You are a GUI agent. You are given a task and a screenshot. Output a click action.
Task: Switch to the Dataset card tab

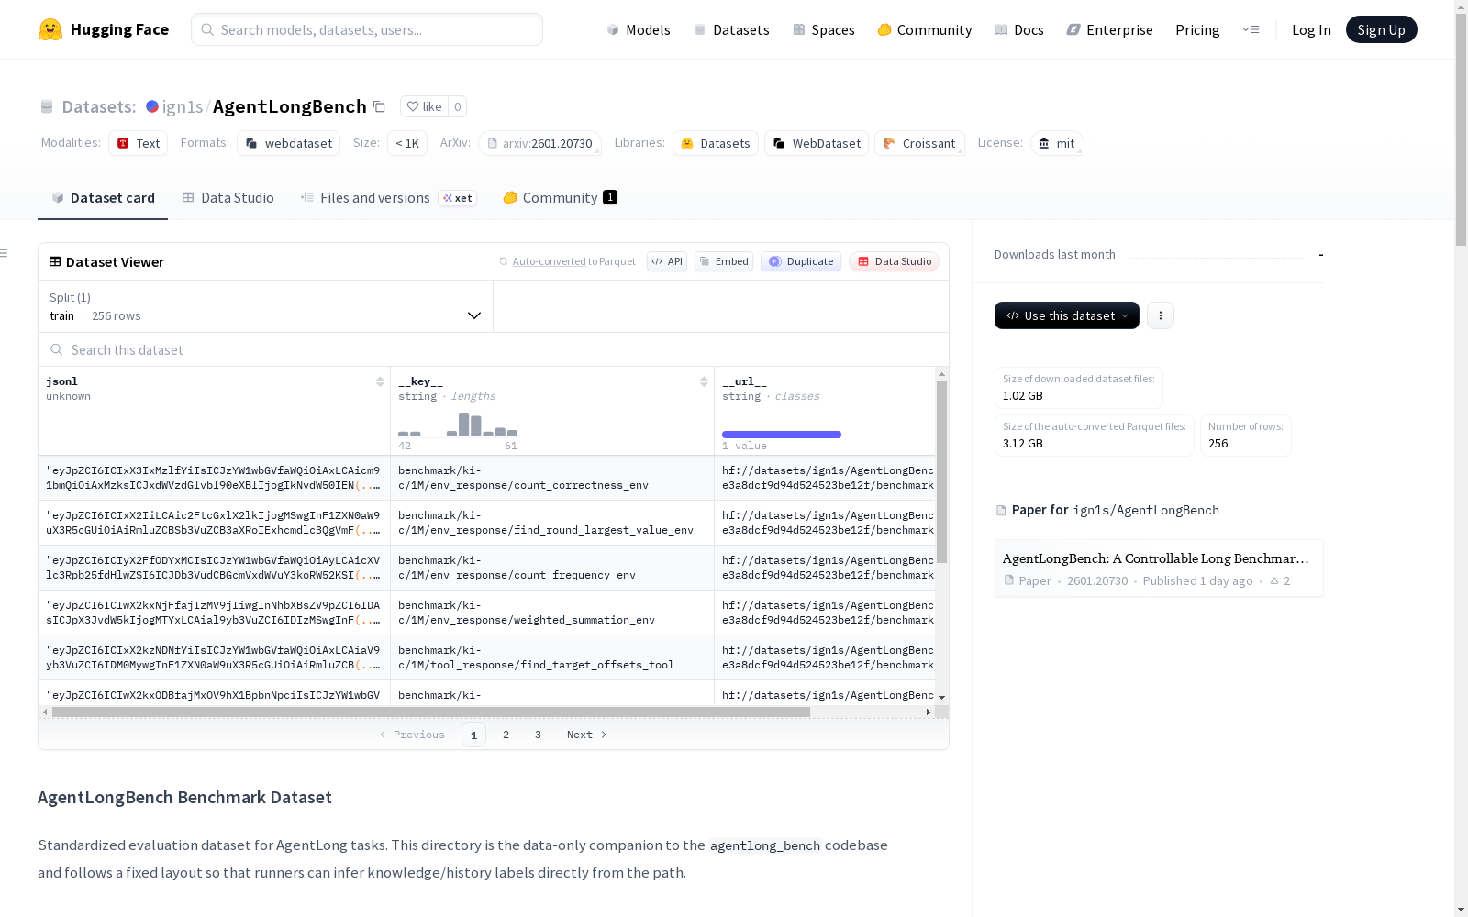coord(103,198)
